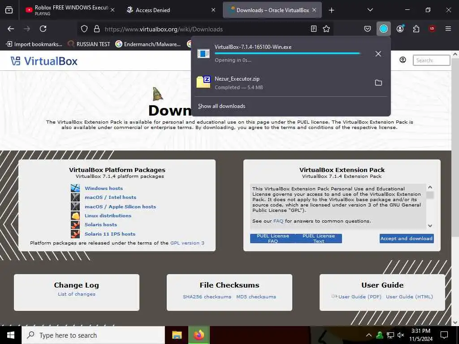Open the tracking protection shield icon
Image resolution: width=459 pixels, height=344 pixels.
coord(84,29)
